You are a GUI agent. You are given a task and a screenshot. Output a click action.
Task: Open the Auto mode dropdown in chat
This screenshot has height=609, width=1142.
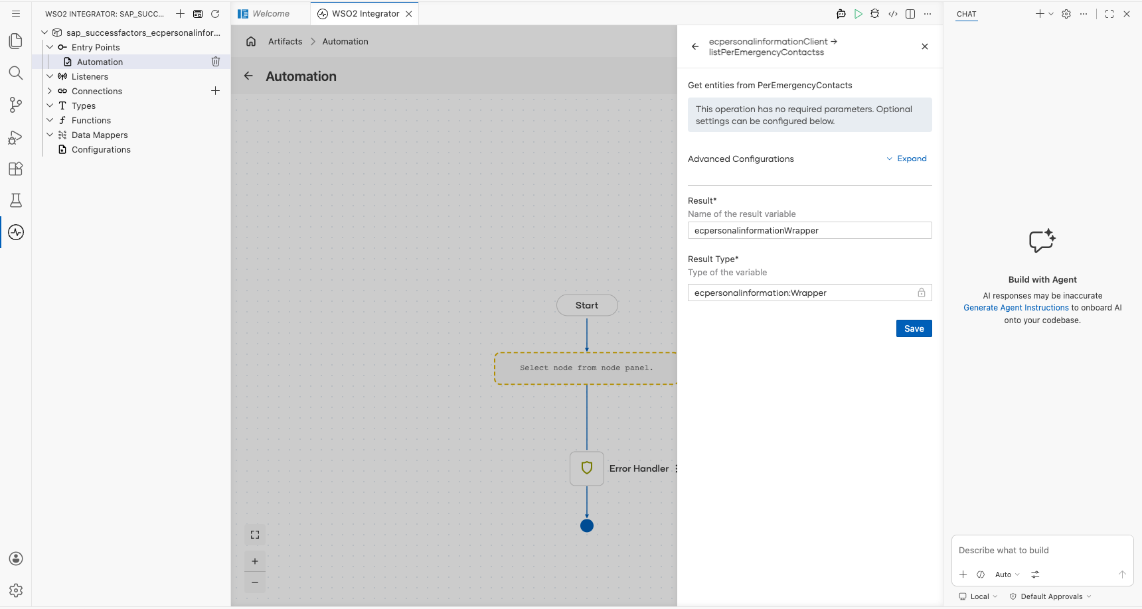[x=1007, y=575]
